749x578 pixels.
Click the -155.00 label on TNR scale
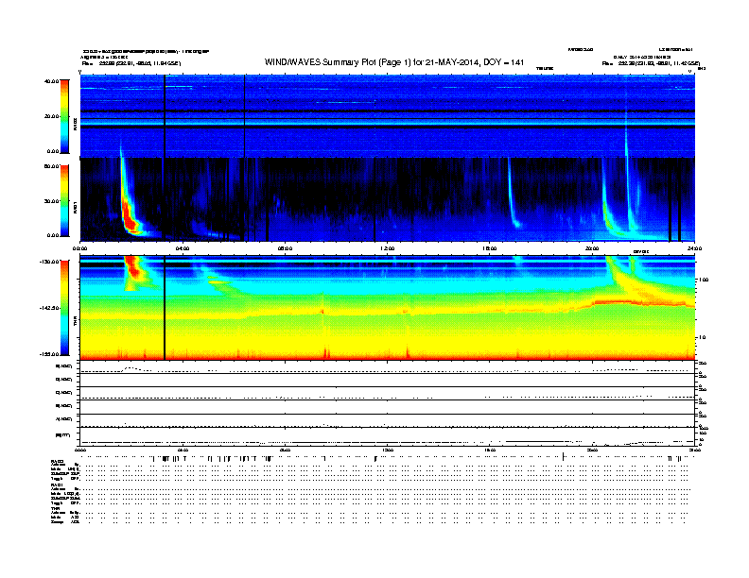(50, 354)
